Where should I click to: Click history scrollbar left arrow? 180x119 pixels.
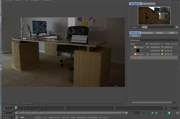pyautogui.click(x=131, y=102)
